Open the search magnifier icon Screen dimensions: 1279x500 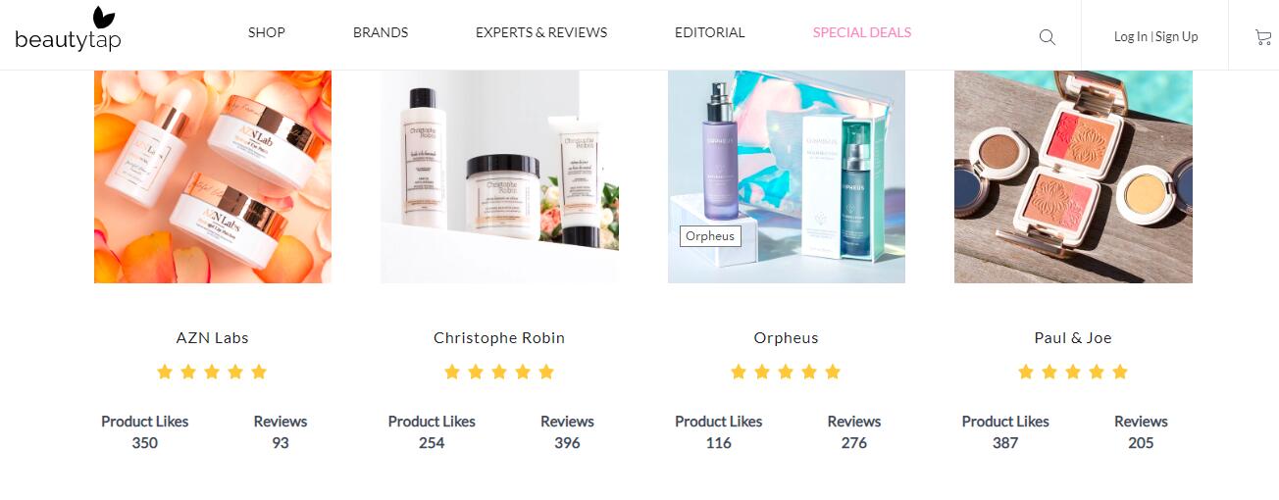1048,37
